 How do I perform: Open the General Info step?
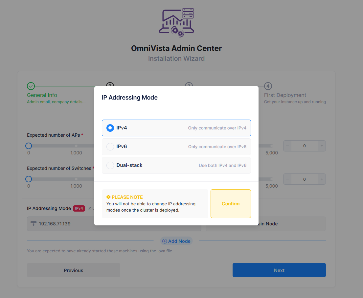42,95
